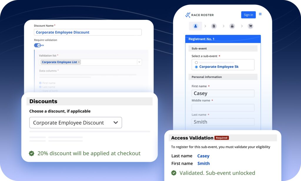Viewport: 301px width, 181px height.
Task: Expand the Validation list dropdown arrow
Action: [x=139, y=62]
